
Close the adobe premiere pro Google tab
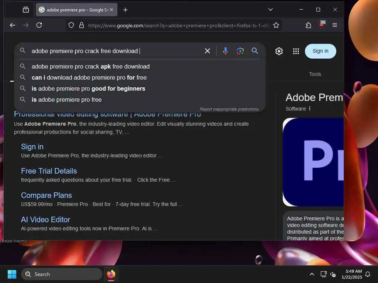point(111,10)
